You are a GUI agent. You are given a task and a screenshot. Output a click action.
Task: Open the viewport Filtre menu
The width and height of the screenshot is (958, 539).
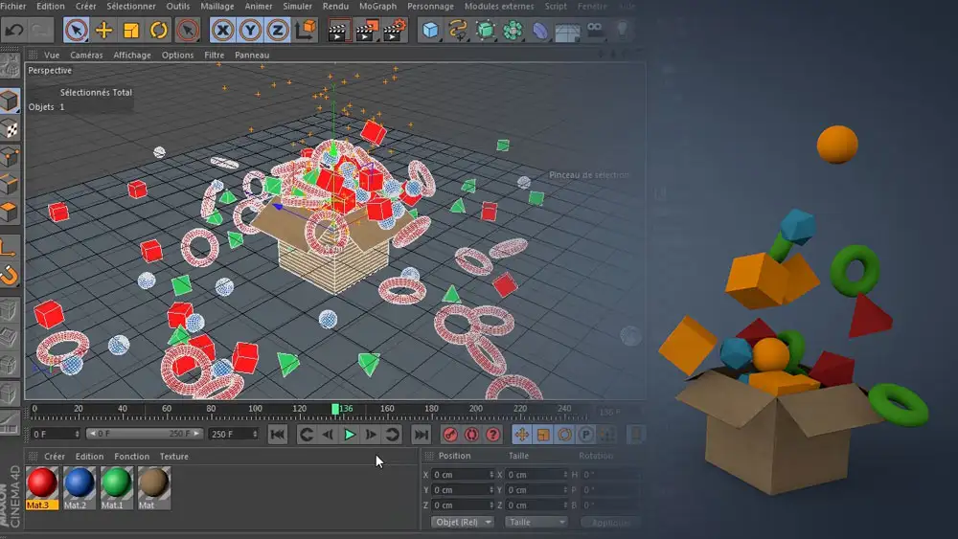[214, 55]
